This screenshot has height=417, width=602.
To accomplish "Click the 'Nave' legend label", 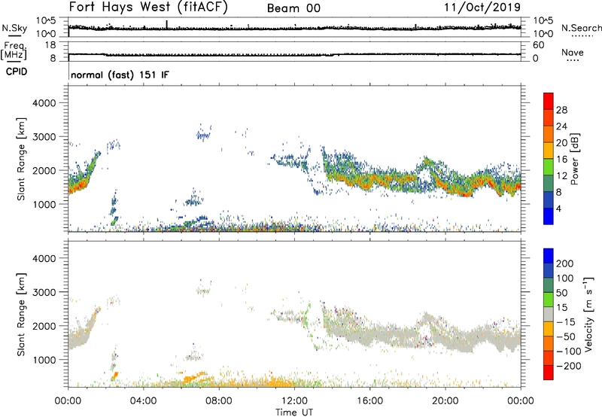I will [x=573, y=52].
